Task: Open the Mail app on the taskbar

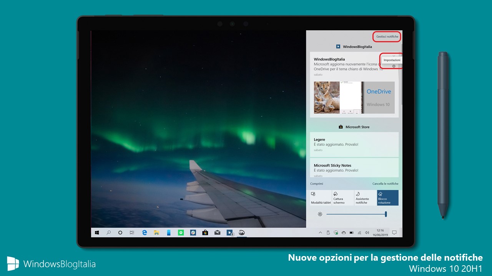Action: pyautogui.click(x=217, y=232)
